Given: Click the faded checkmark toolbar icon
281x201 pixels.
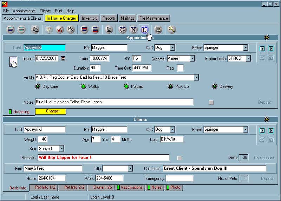Looking at the screenshot, I should click(x=49, y=30).
